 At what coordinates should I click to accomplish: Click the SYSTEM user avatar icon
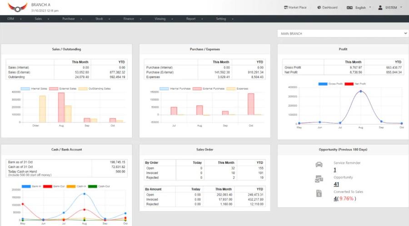coord(380,8)
